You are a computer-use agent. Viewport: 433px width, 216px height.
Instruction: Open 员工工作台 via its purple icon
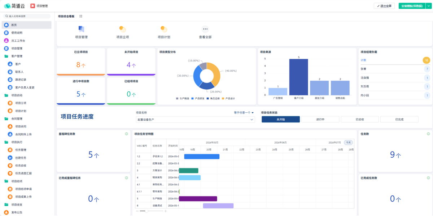6,41
